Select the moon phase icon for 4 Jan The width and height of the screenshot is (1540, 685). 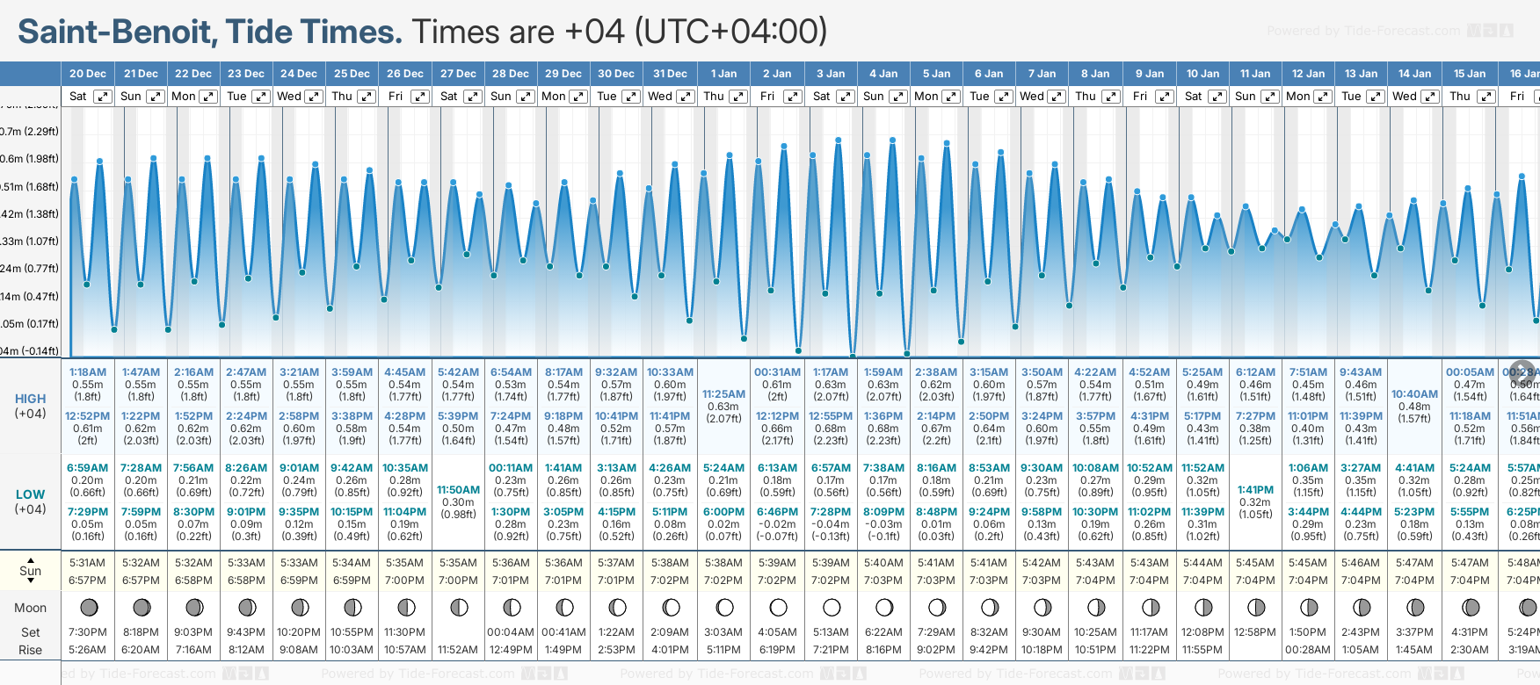pos(884,607)
